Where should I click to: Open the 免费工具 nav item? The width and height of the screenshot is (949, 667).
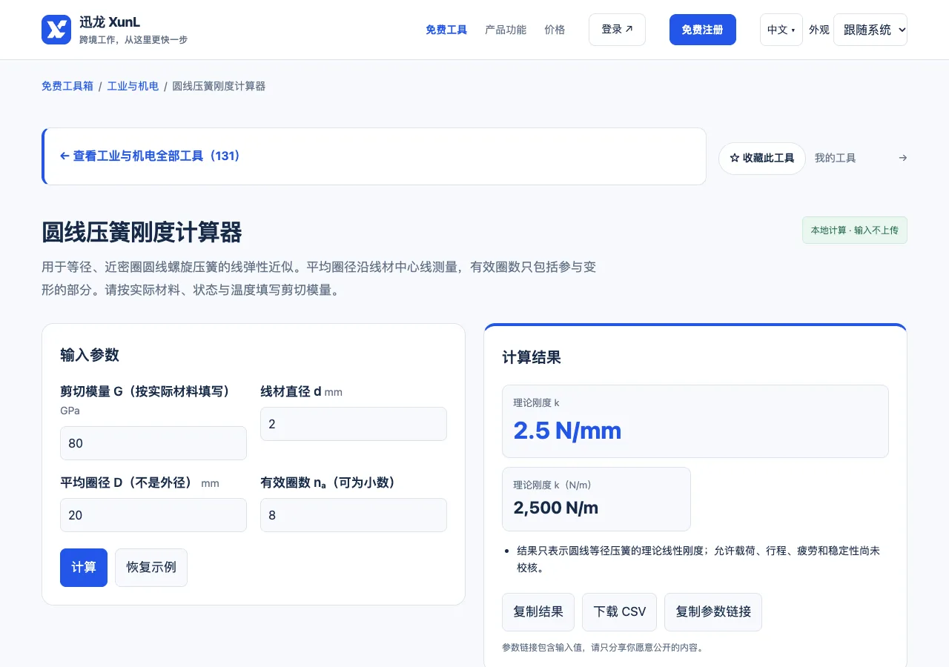[446, 30]
